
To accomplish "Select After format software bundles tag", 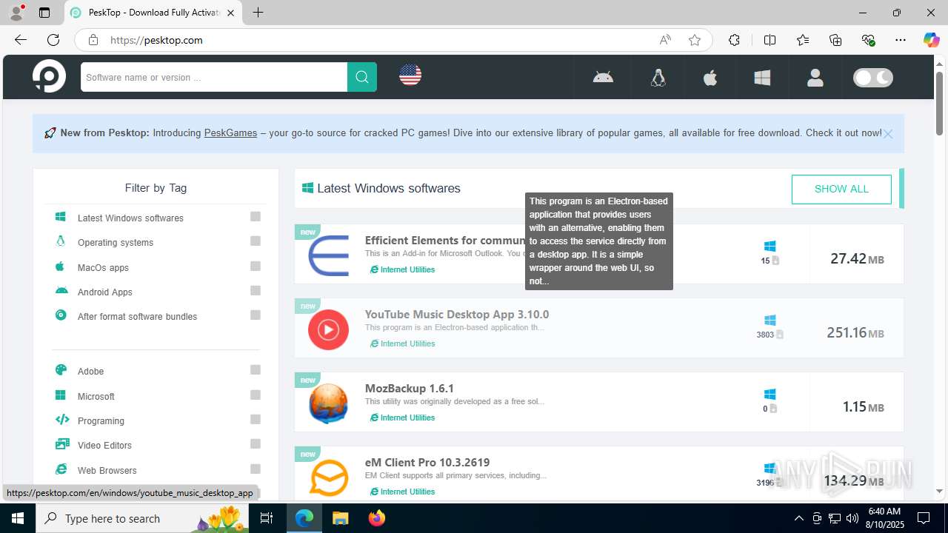I will [x=137, y=316].
